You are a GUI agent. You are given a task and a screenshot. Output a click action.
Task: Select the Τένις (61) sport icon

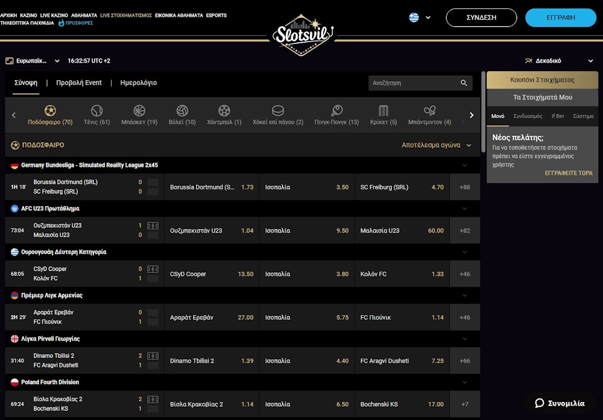96,111
